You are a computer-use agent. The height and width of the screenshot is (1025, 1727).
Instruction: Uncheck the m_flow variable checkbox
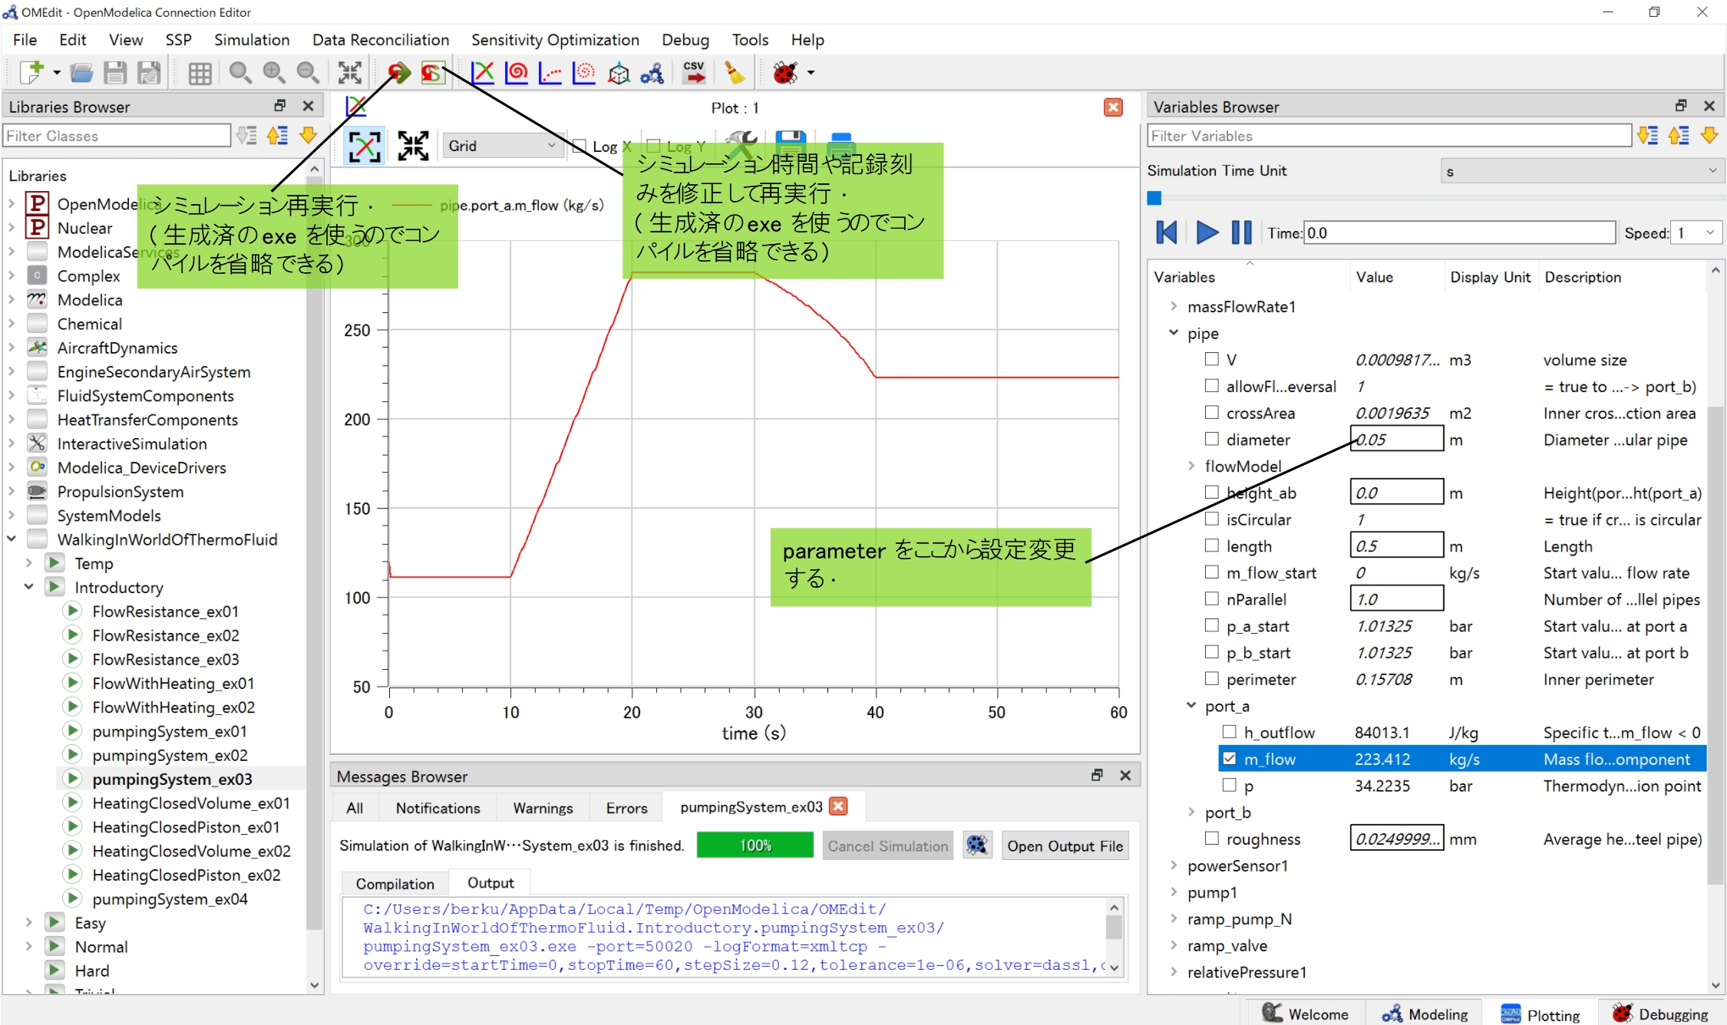1230,759
